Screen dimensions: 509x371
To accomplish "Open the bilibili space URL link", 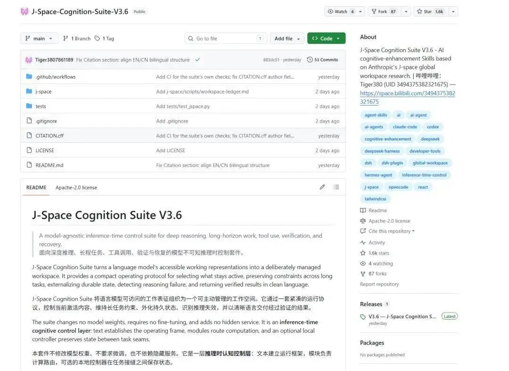I will [407, 98].
